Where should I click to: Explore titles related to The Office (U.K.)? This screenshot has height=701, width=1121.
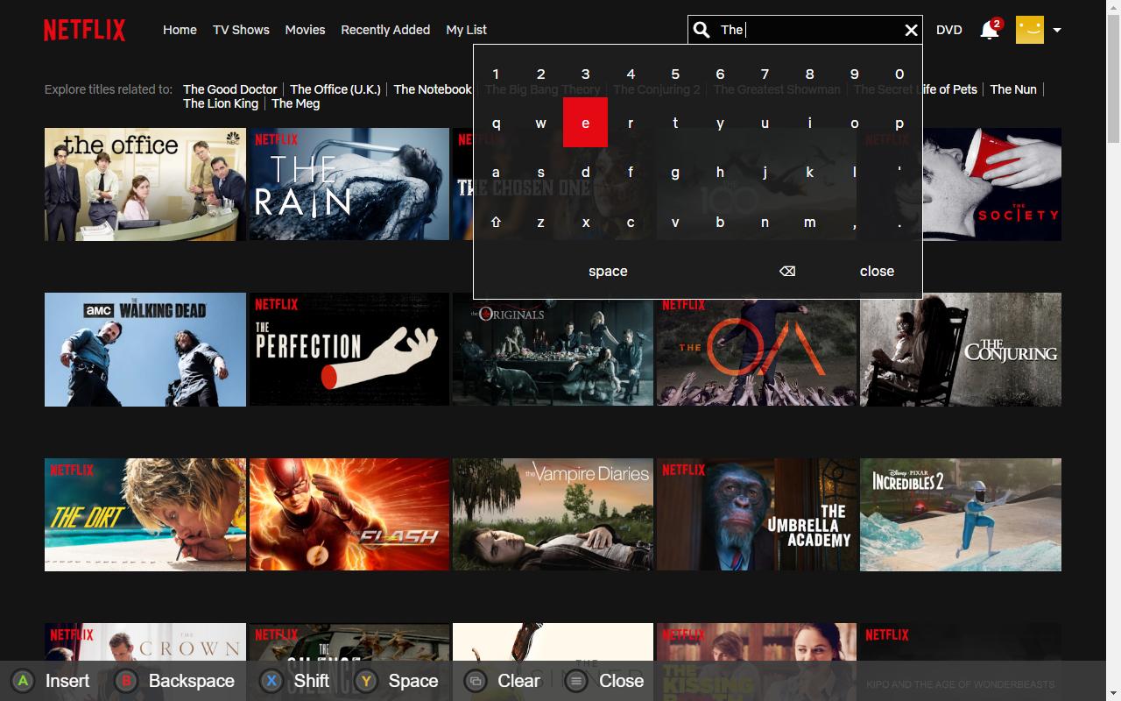tap(335, 89)
